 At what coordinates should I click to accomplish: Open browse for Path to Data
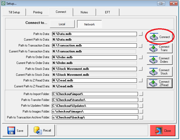coord(140,34)
